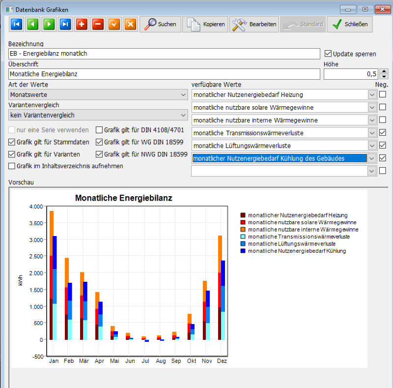Click the Bearbeiten toolbar button

pos(253,24)
